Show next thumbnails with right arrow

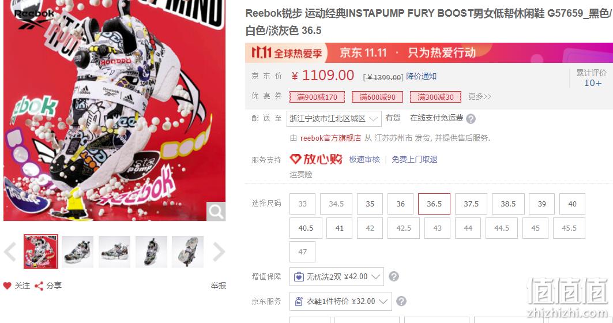click(219, 252)
